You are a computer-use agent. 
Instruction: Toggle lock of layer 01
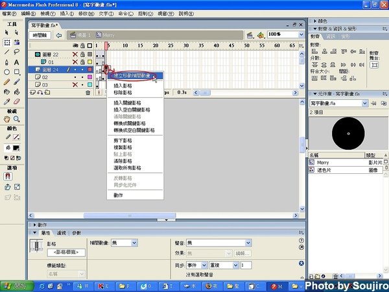tap(82, 62)
